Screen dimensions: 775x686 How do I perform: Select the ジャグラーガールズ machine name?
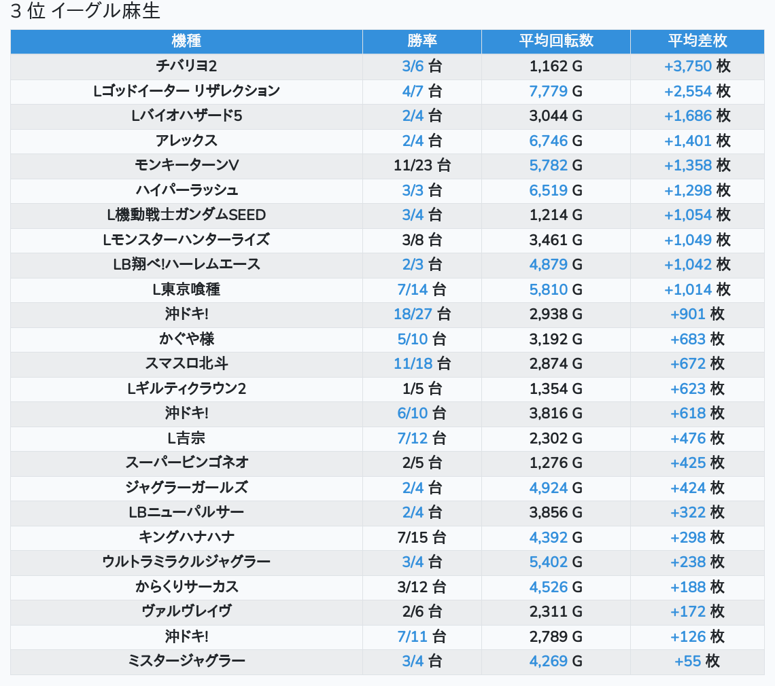(x=186, y=488)
